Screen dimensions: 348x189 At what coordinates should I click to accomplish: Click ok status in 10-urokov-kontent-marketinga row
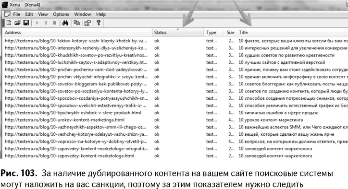(157, 120)
